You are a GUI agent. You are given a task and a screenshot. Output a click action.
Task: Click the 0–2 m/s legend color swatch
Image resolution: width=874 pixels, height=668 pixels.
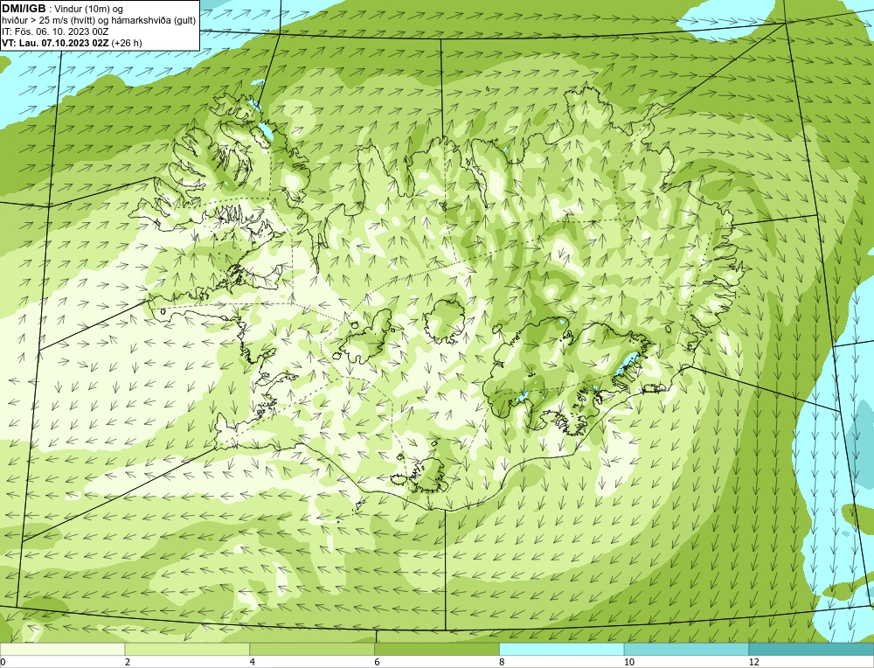[62, 650]
